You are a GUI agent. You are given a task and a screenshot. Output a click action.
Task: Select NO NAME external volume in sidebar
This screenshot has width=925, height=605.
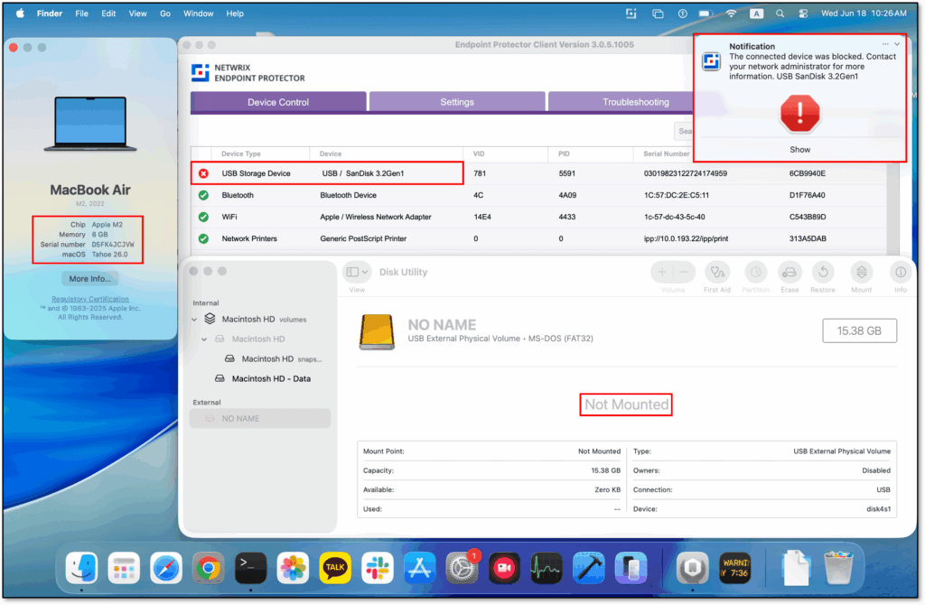[x=260, y=419]
